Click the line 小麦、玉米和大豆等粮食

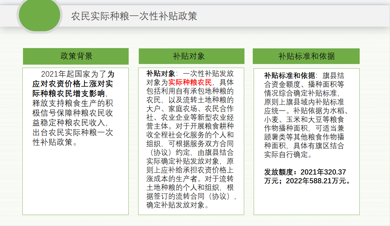click(304, 119)
